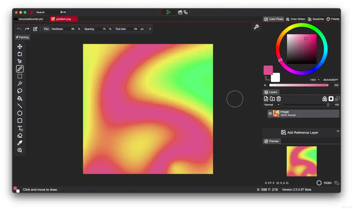Viewport: 353px width, 209px height.
Task: Open the brush settings wrench icon
Action: coord(256,27)
